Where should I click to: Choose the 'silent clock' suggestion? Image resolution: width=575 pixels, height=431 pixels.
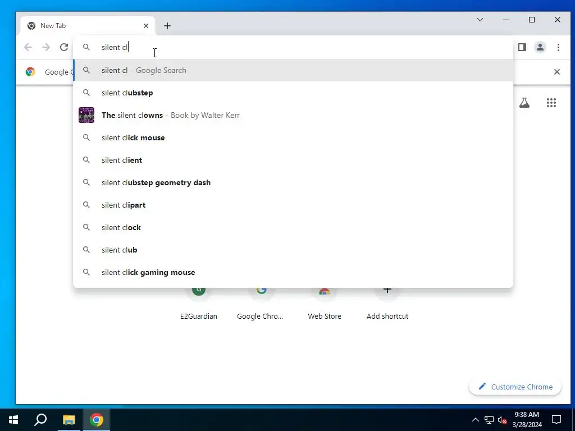pos(293,228)
